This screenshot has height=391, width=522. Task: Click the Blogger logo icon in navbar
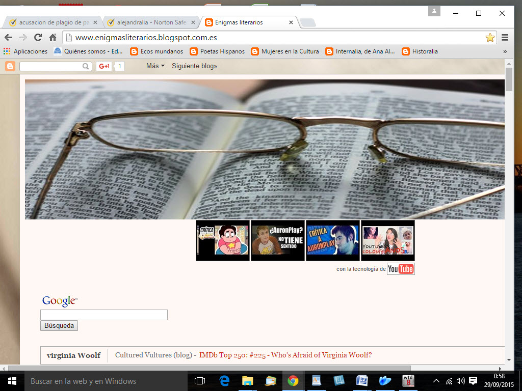[x=10, y=66]
